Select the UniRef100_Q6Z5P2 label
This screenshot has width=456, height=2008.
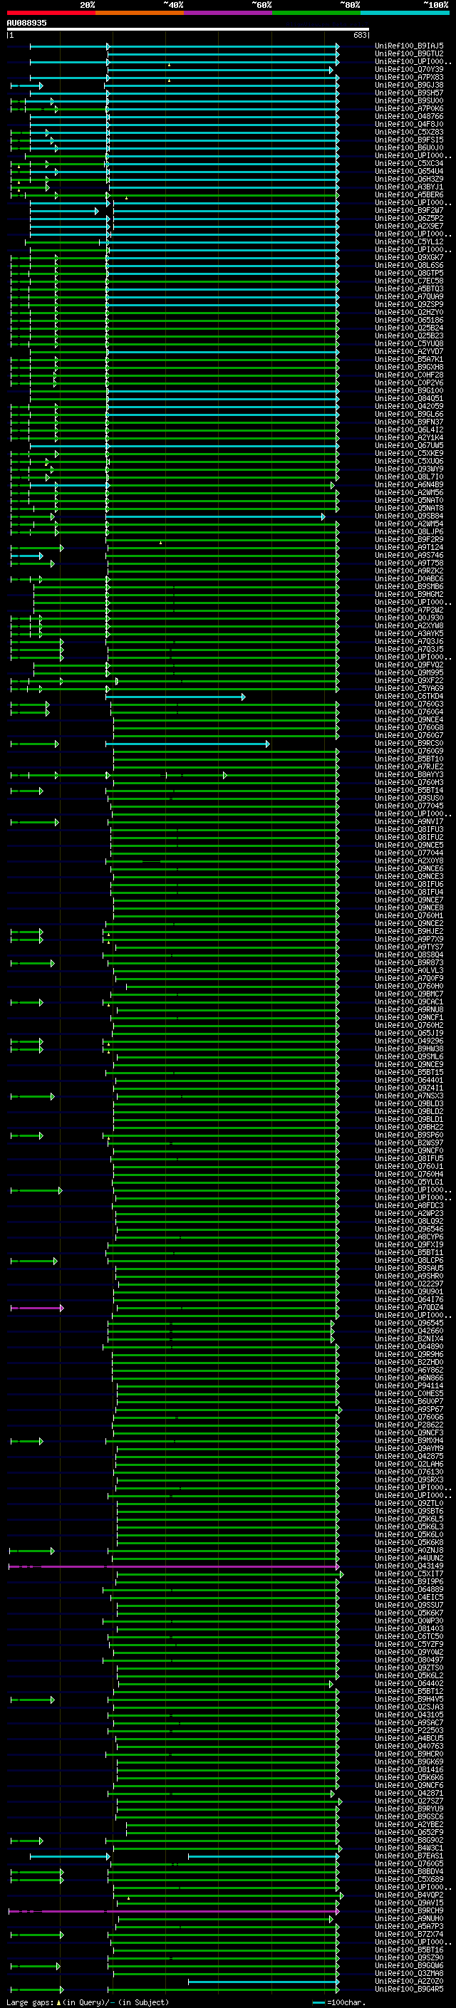tap(409, 218)
